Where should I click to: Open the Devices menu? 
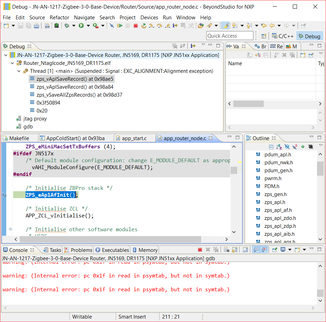click(x=149, y=18)
